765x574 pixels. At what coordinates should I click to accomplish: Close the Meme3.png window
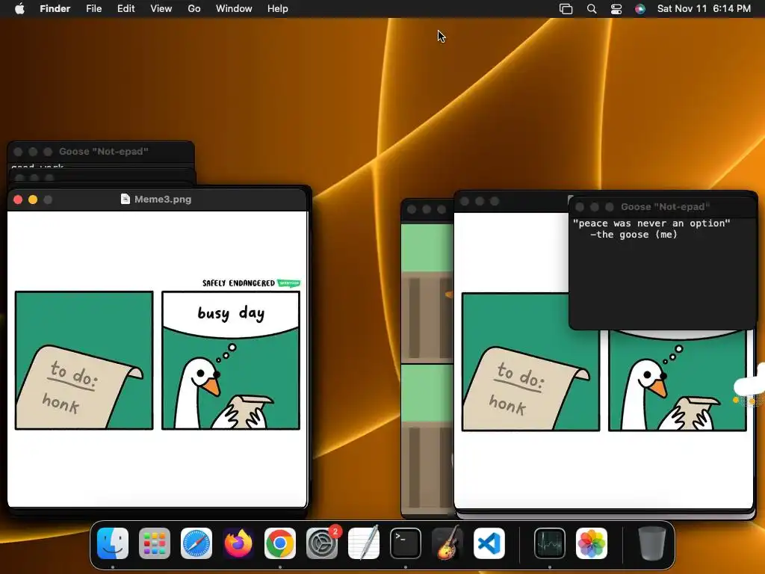[x=18, y=200]
